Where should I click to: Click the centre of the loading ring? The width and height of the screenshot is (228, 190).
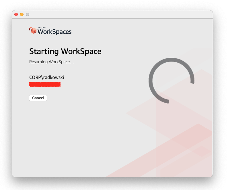click(x=172, y=81)
